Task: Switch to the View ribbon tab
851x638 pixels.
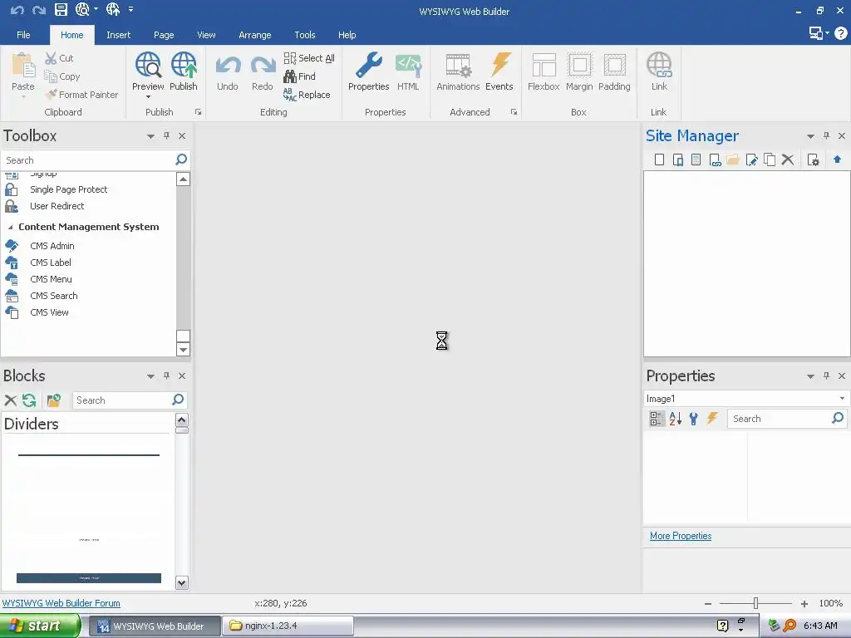Action: click(x=206, y=35)
